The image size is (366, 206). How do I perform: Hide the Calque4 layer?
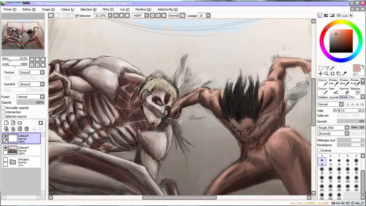click(5, 148)
